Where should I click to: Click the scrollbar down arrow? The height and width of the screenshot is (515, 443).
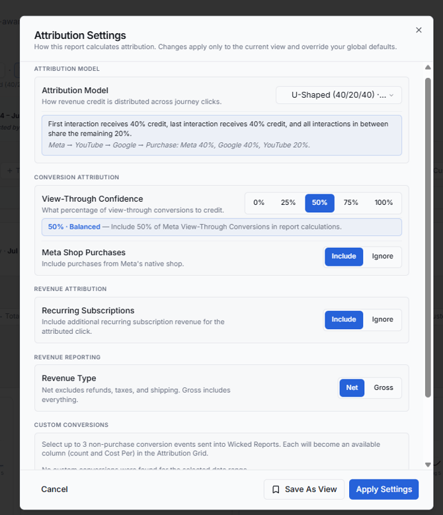[428, 465]
